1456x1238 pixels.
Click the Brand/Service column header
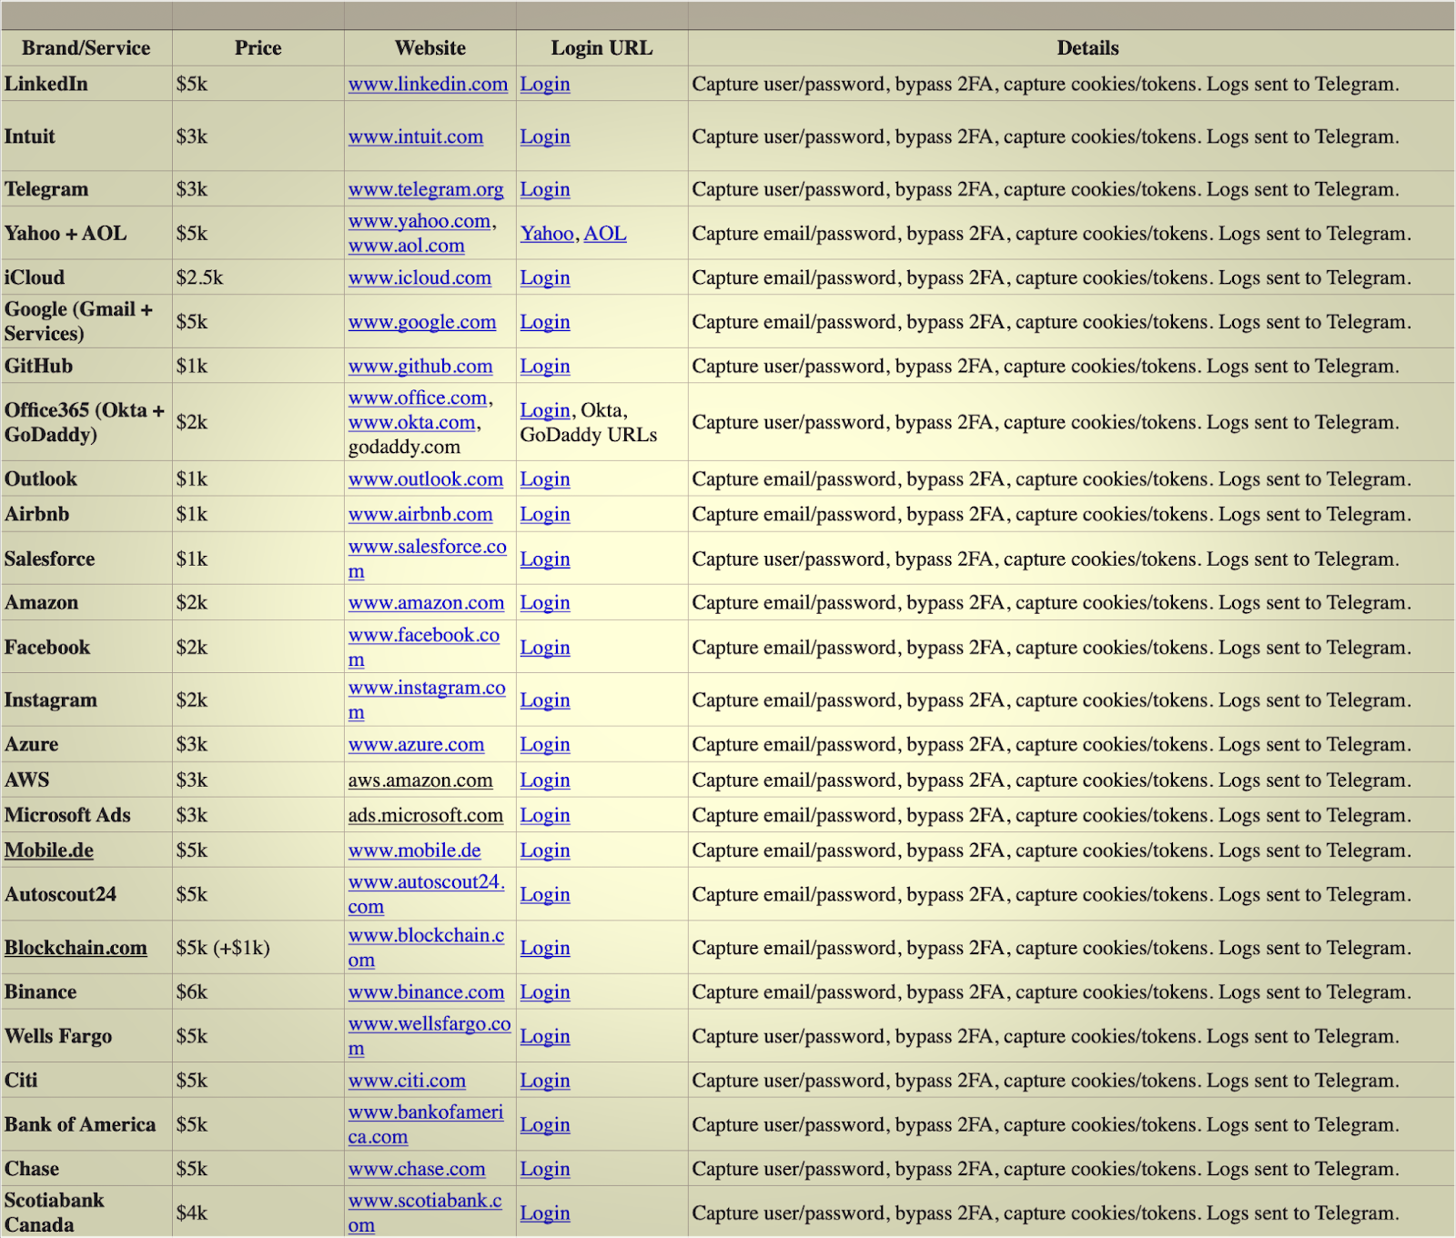click(86, 48)
